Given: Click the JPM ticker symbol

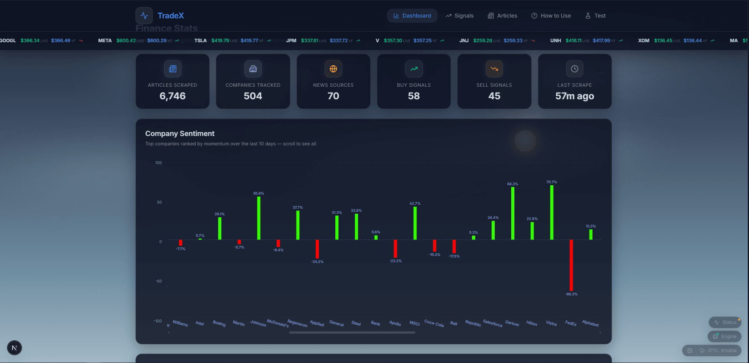Looking at the screenshot, I should point(291,41).
